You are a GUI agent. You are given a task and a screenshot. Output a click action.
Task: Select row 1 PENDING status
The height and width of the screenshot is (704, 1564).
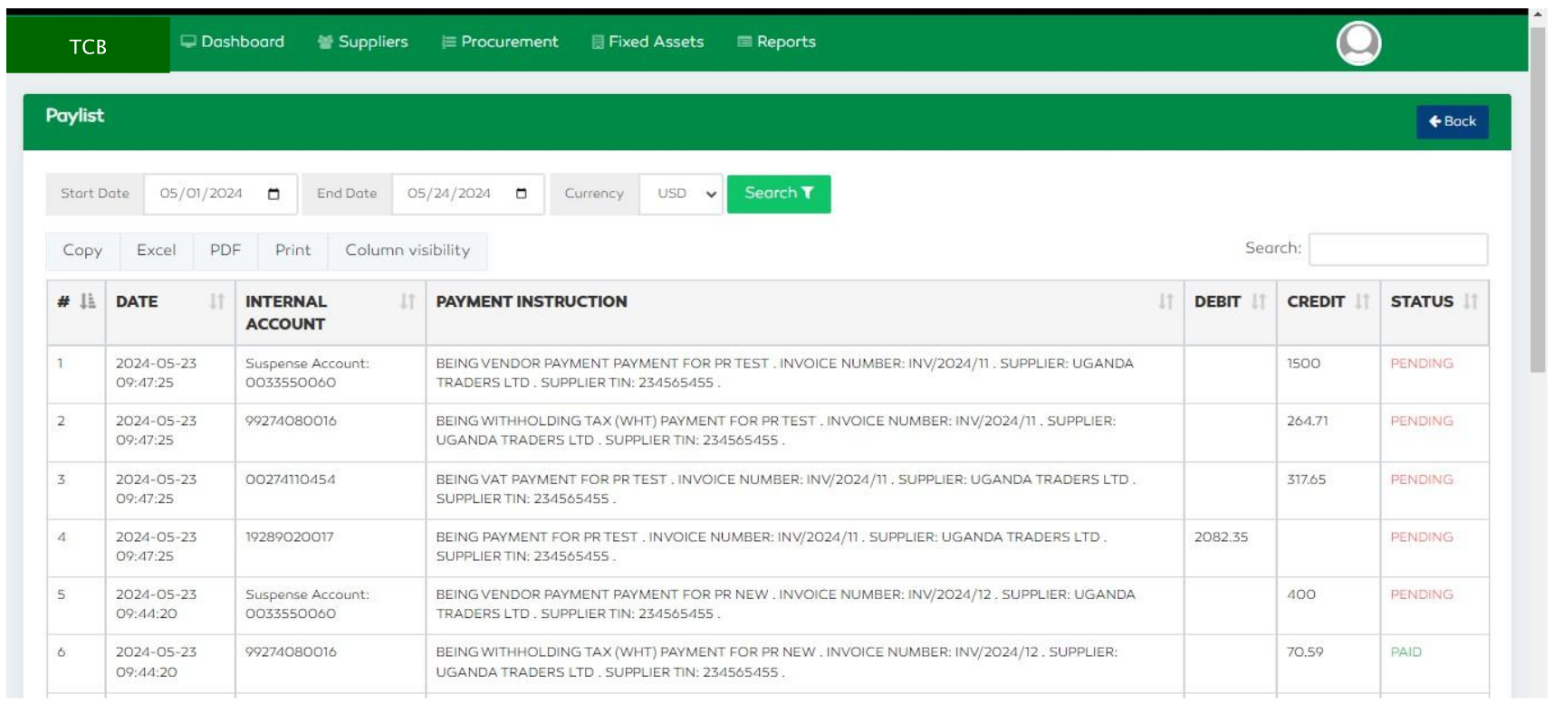coord(1421,363)
